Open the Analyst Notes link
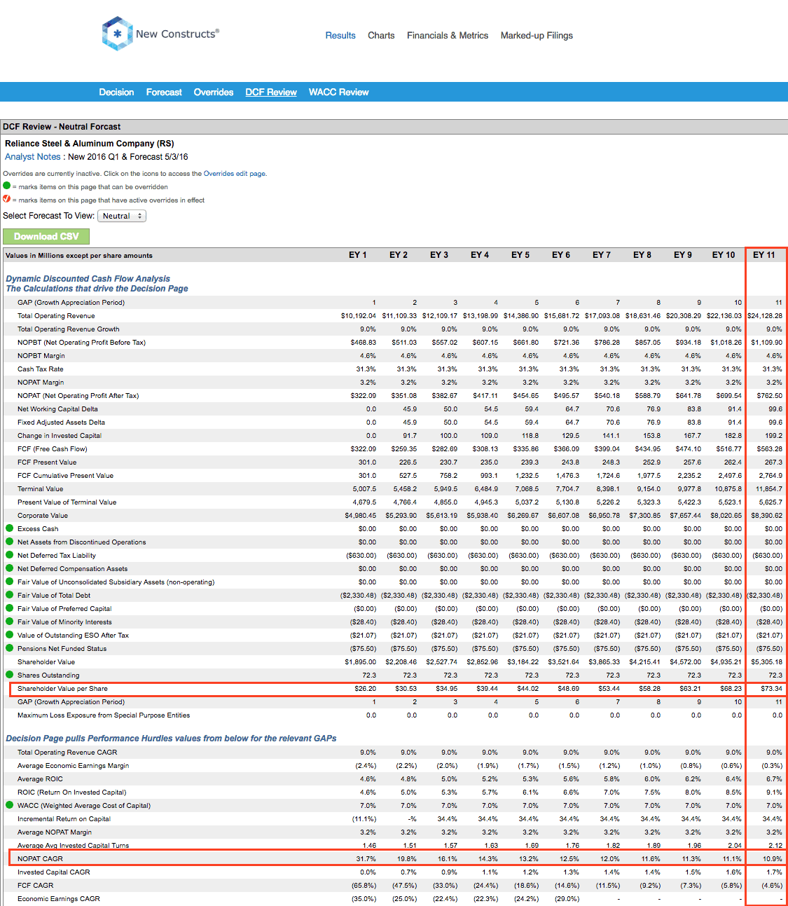The height and width of the screenshot is (906, 788). [33, 157]
